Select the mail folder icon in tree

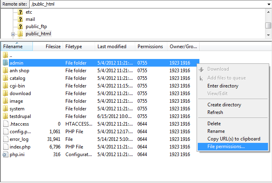[20, 19]
